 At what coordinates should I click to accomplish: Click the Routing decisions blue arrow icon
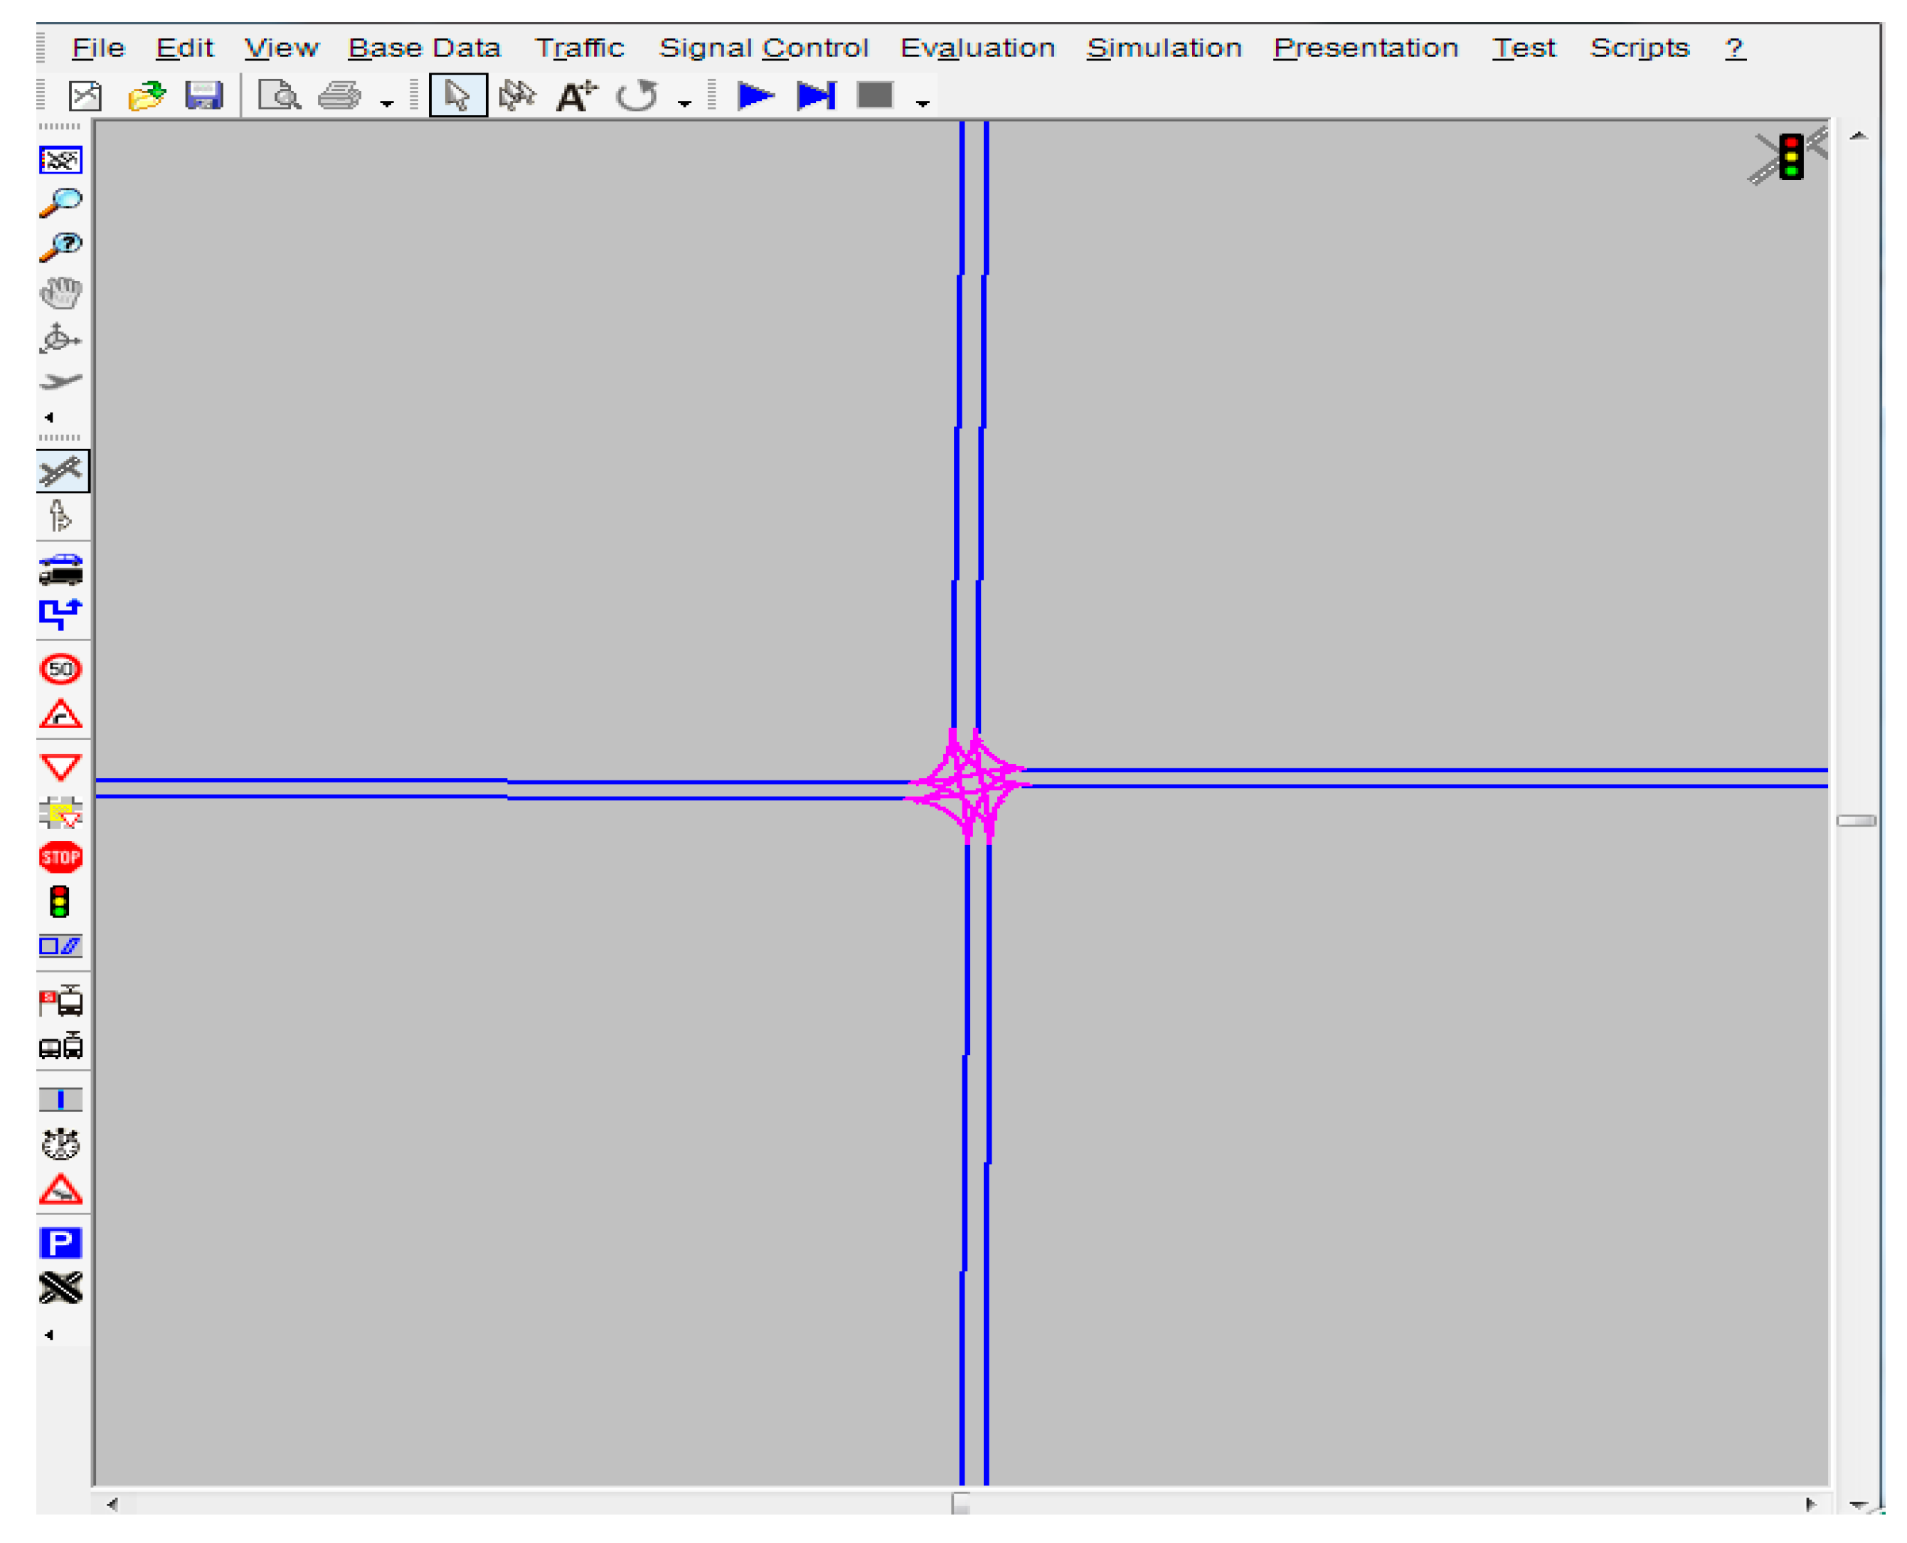(60, 614)
